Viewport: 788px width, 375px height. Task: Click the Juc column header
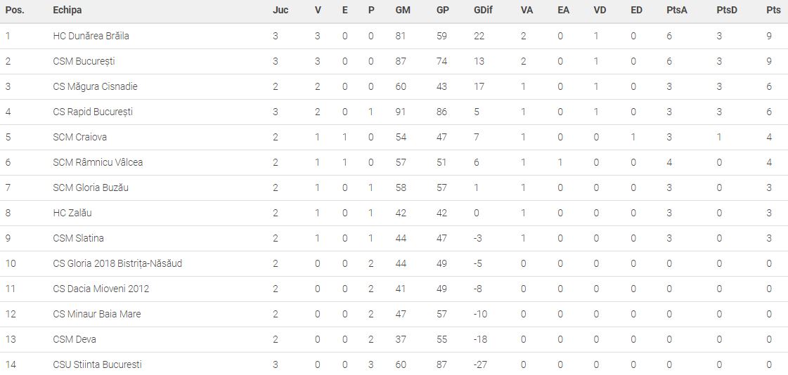pos(280,11)
